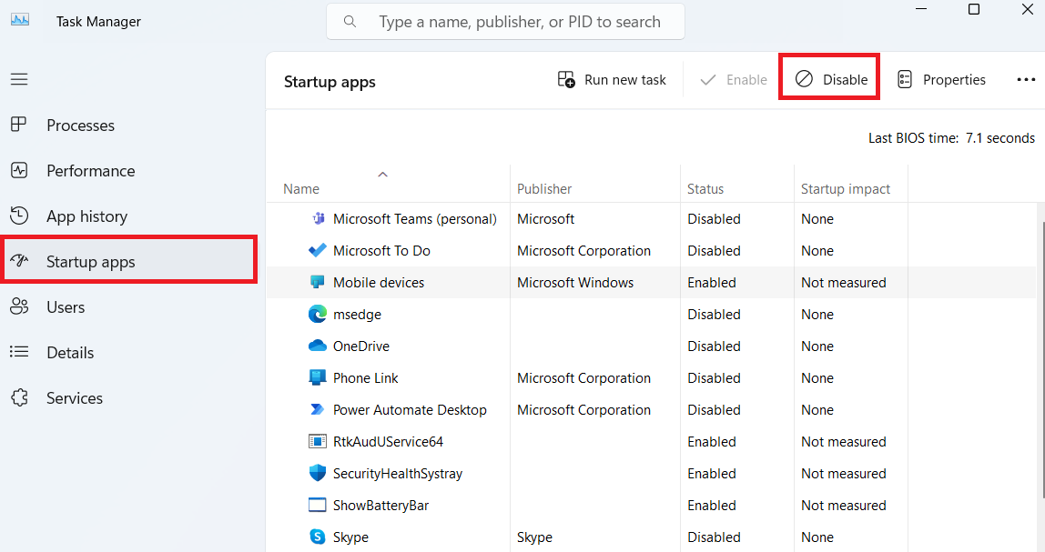Image resolution: width=1045 pixels, height=552 pixels.
Task: Select the Phone Link row name
Action: (x=365, y=378)
